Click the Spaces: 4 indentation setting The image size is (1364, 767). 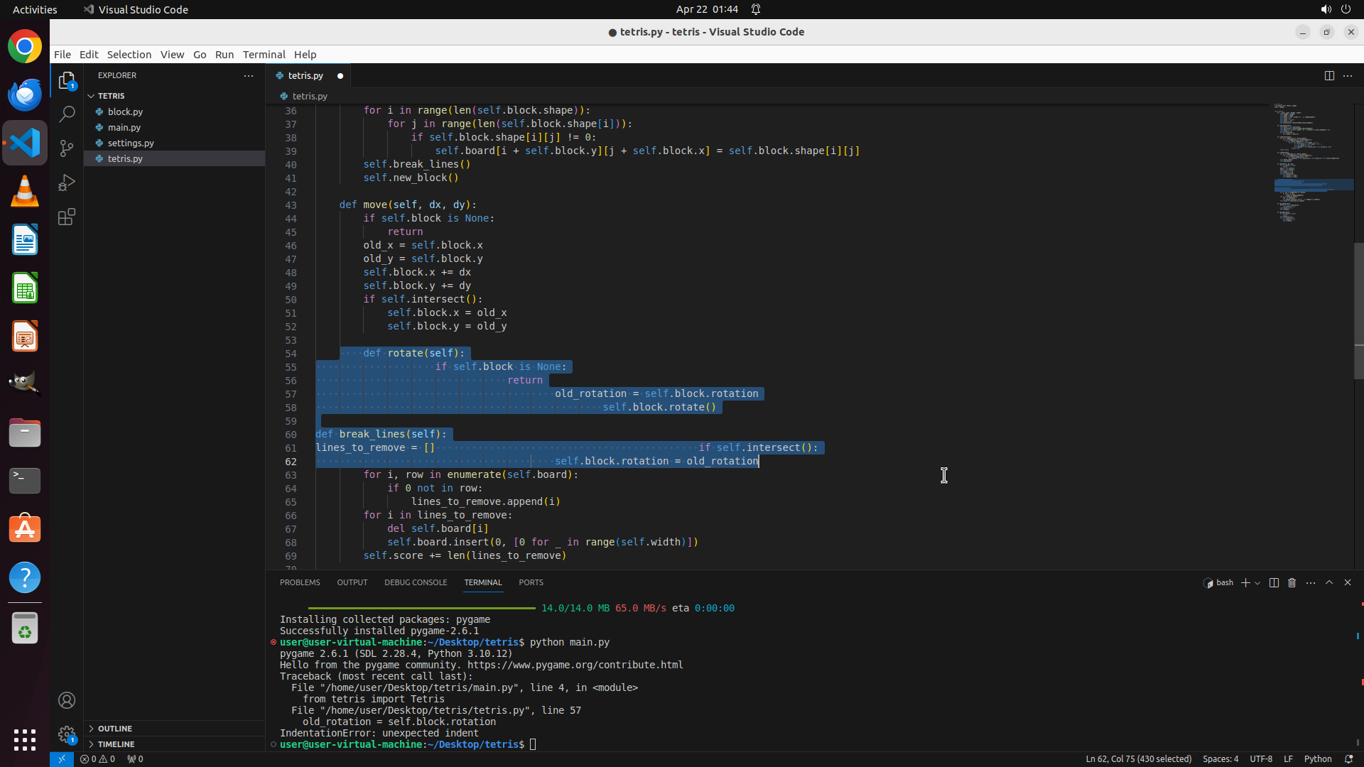pos(1220,758)
